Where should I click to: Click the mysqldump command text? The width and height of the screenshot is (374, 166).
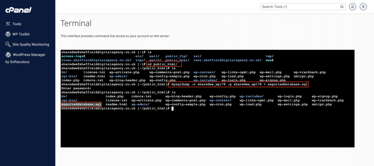click(239, 84)
